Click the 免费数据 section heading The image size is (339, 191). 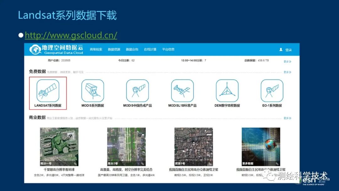click(37, 71)
